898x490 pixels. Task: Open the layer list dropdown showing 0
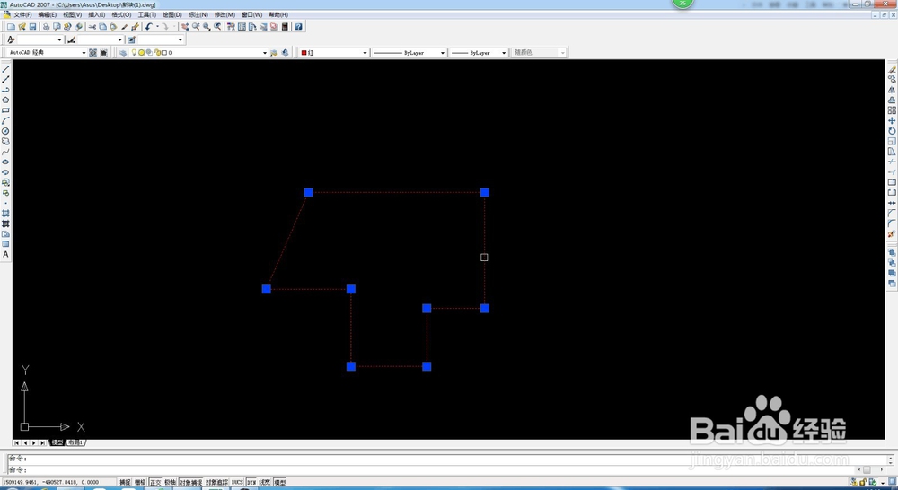pos(265,53)
